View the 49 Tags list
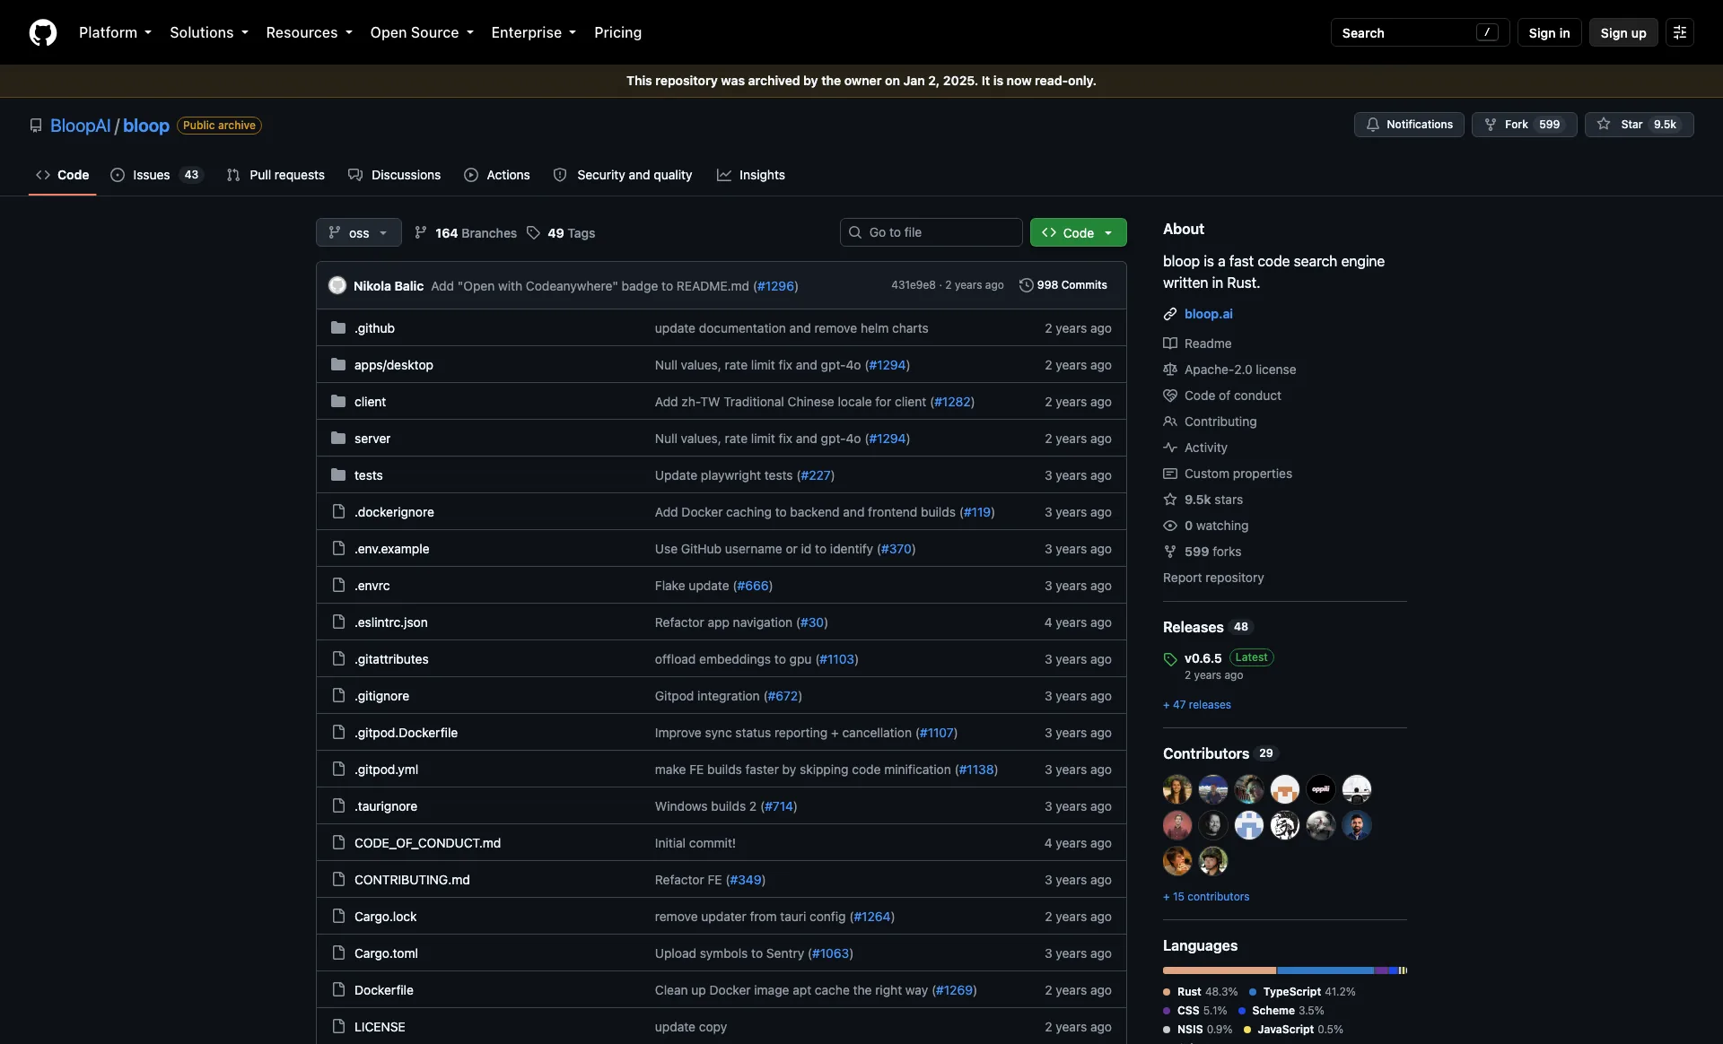This screenshot has width=1723, height=1044. coord(561,233)
